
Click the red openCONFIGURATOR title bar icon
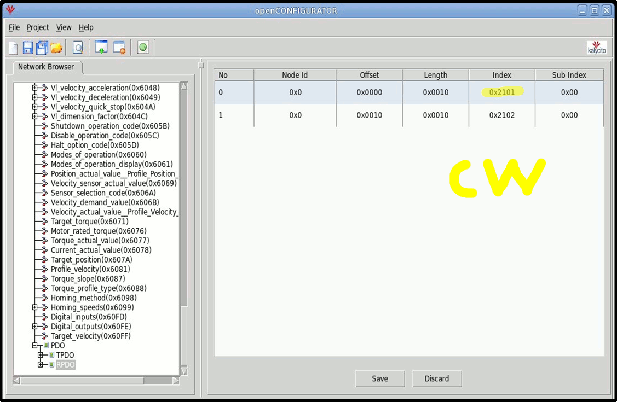click(10, 9)
